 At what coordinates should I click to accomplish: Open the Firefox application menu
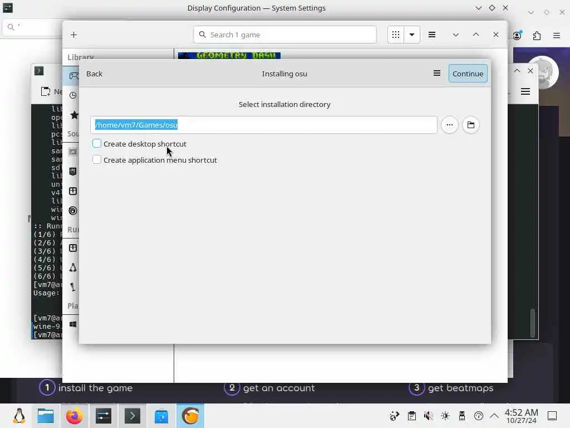click(x=557, y=36)
